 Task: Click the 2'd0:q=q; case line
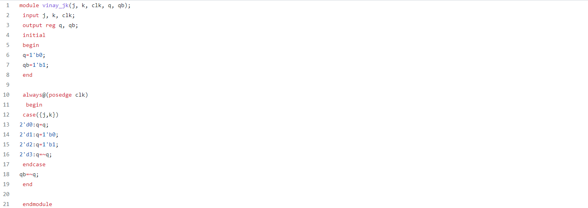[34, 124]
